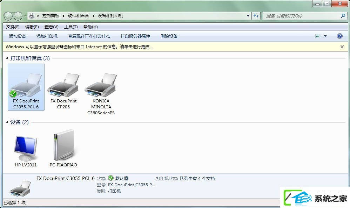Viewport: 350px width, 208px height.
Task: Click the Forward navigation arrow
Action: click(18, 16)
